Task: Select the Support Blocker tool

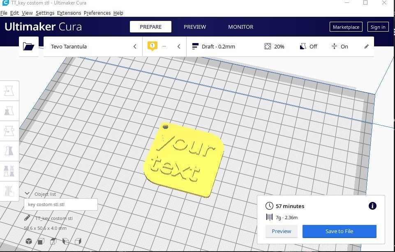Action: pos(9,191)
